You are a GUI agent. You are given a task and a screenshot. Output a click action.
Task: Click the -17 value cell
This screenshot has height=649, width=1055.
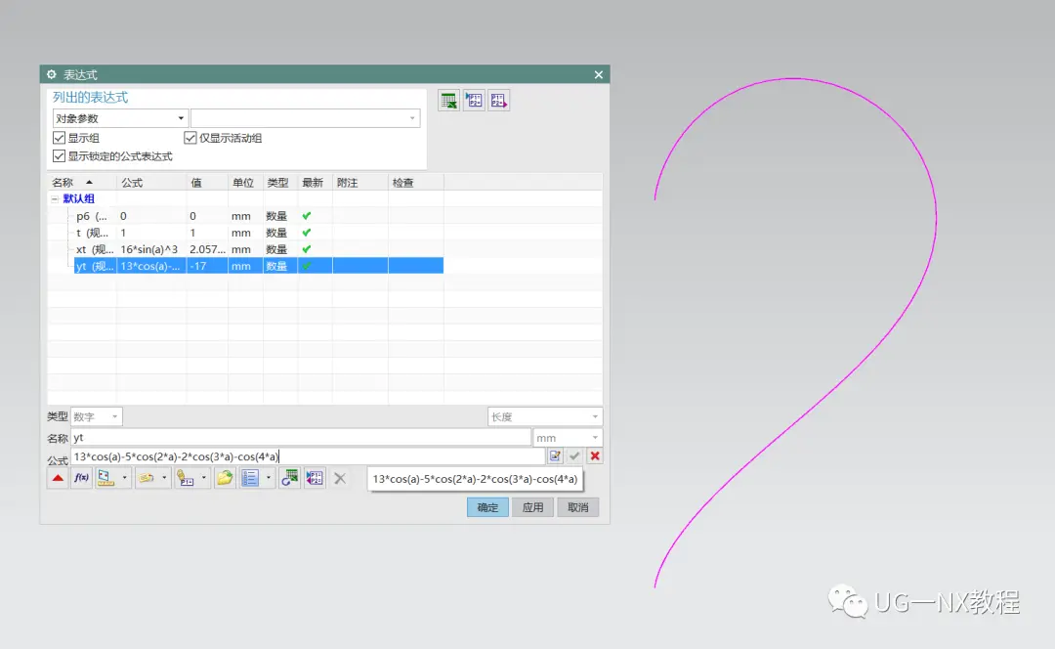click(x=207, y=266)
